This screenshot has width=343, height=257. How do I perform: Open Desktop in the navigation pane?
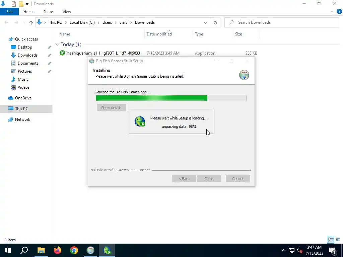point(25,47)
